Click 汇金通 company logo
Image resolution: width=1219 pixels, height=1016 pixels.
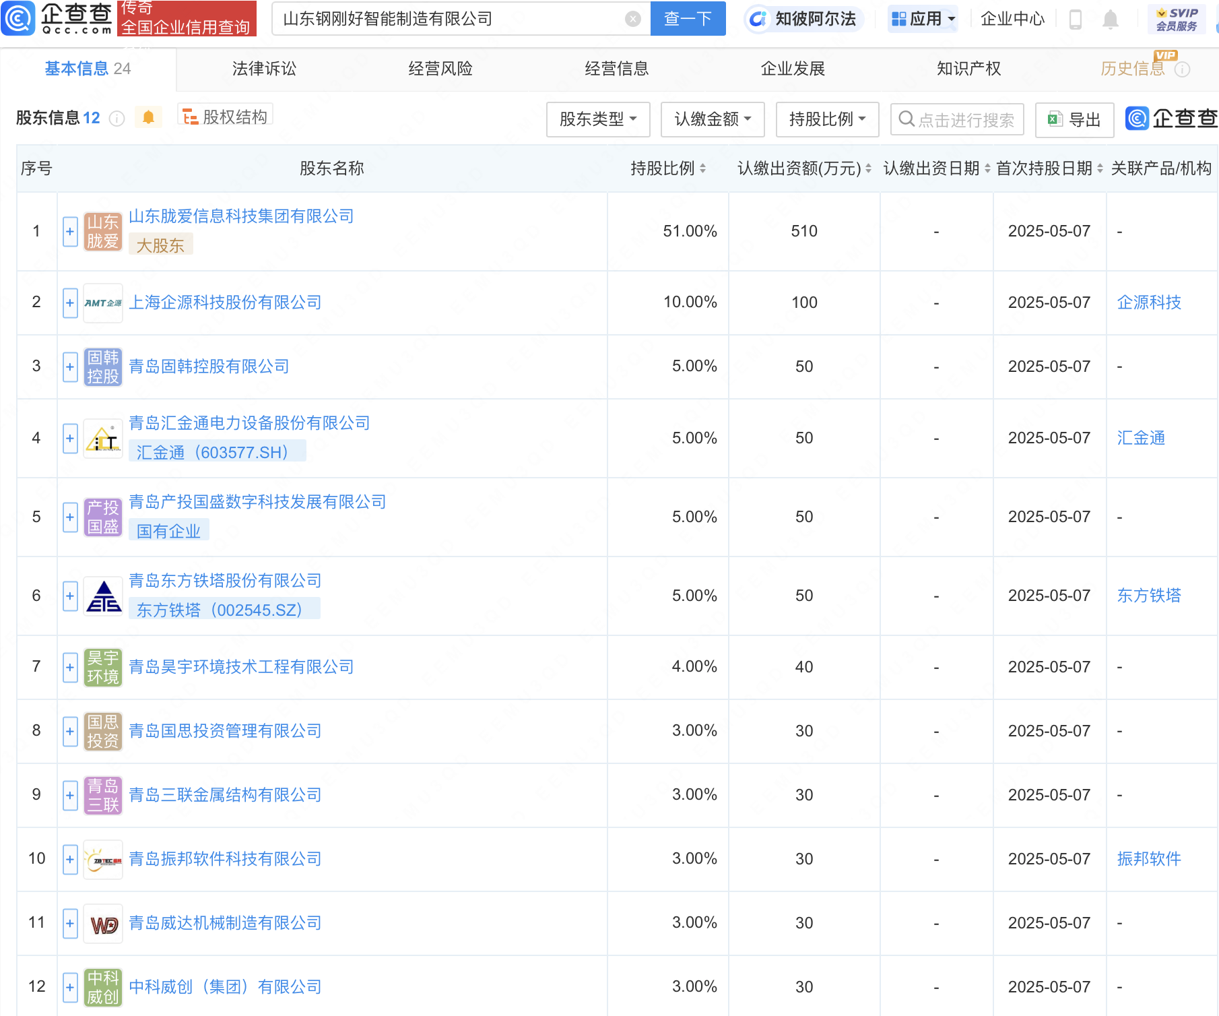point(103,439)
